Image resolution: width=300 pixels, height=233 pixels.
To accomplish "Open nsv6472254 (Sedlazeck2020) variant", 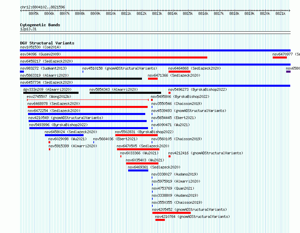I will tap(54, 111).
